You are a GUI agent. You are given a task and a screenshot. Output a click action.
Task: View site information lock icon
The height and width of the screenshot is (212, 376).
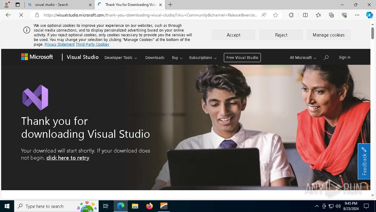pos(37,15)
